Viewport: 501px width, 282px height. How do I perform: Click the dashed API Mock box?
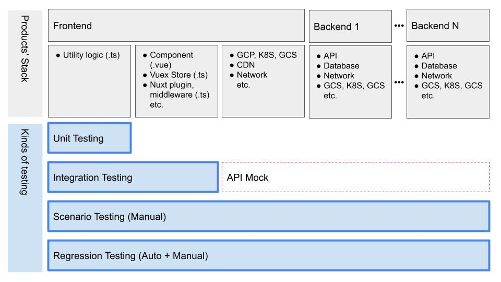[x=355, y=177]
